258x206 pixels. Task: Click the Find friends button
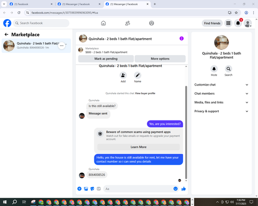212,23
